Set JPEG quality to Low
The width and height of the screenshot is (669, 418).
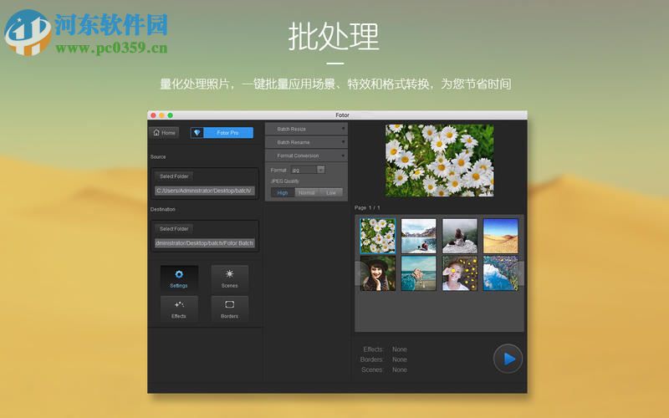click(x=331, y=193)
